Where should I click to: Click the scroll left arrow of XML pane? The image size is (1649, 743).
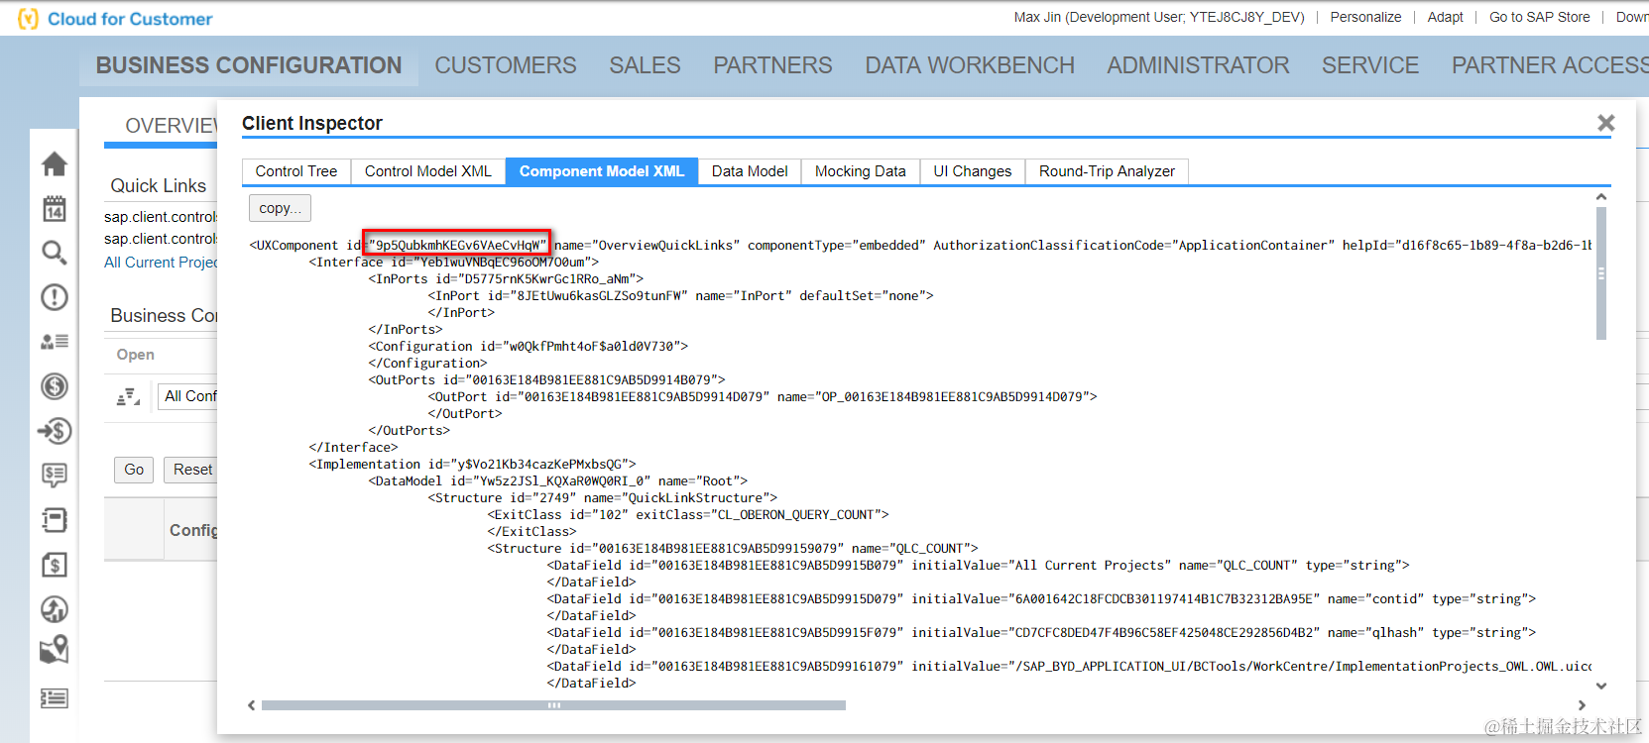coord(252,705)
